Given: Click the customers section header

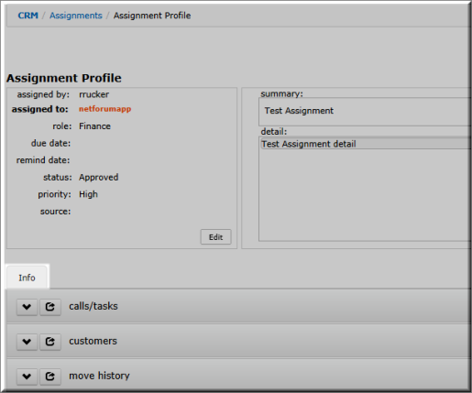Looking at the screenshot, I should pos(238,341).
